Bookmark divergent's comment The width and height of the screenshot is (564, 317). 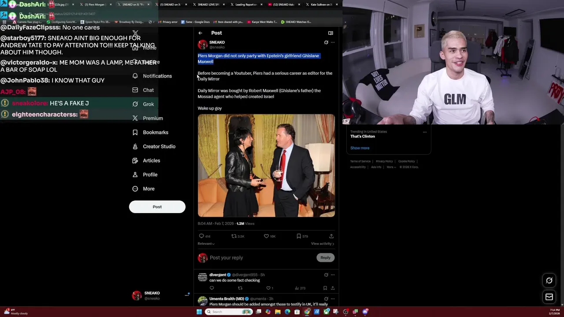point(325,288)
